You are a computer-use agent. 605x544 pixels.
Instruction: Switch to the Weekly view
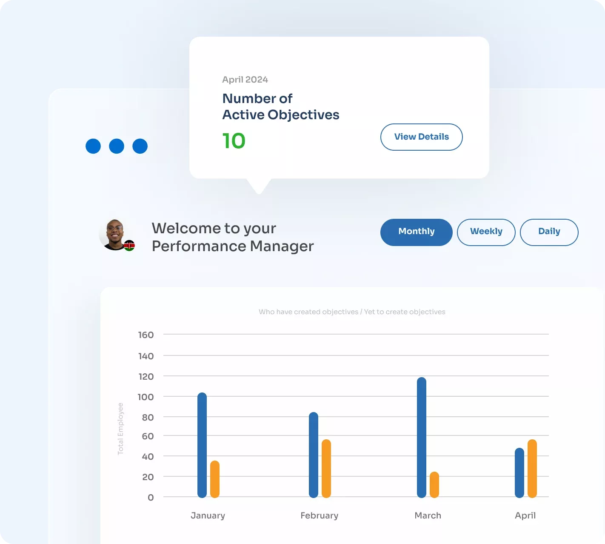pyautogui.click(x=486, y=232)
